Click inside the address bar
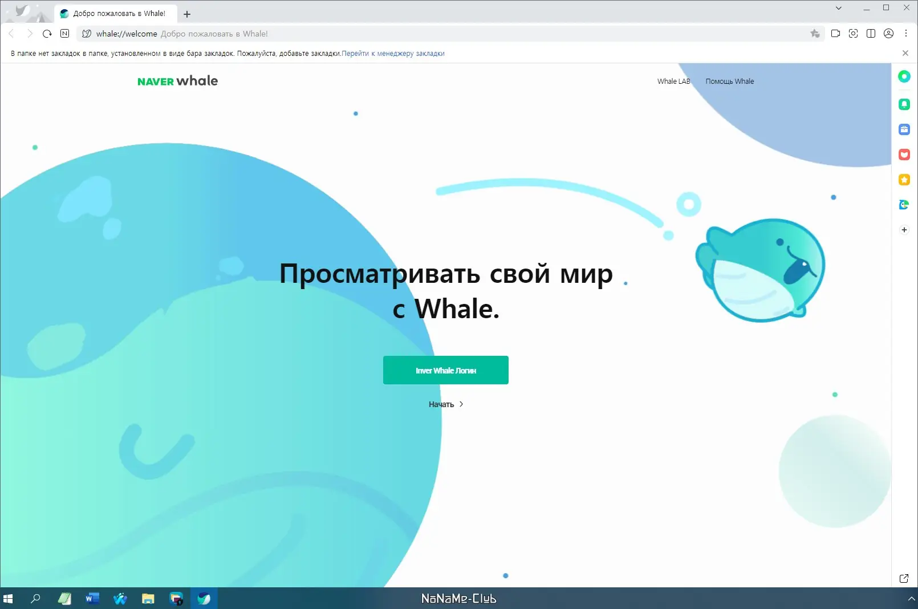The width and height of the screenshot is (918, 609). (399, 34)
